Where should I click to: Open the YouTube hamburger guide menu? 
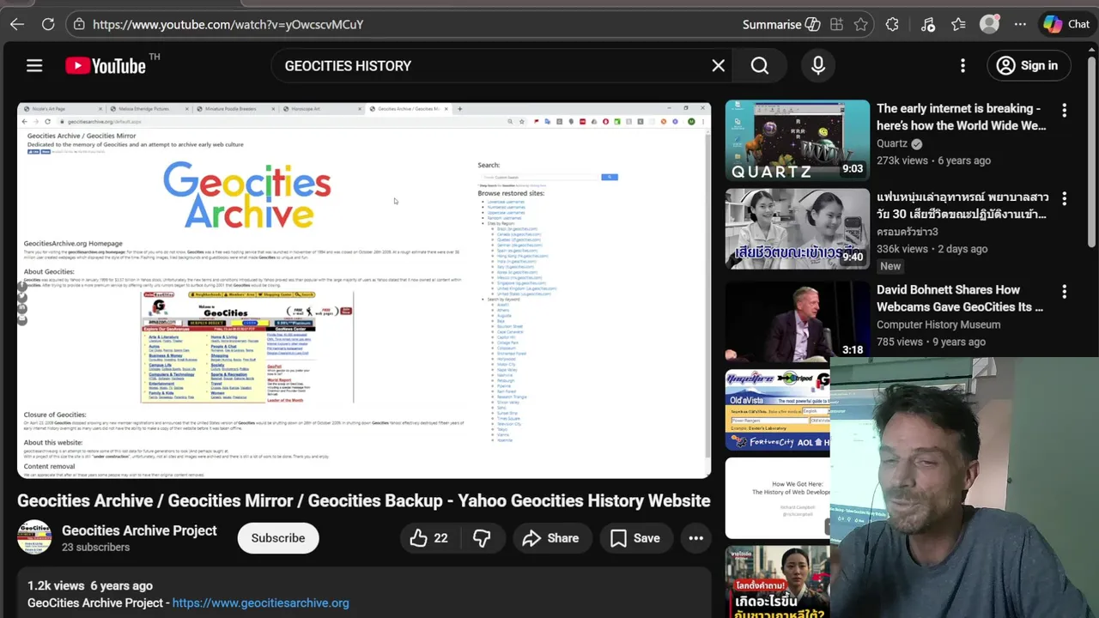[34, 65]
